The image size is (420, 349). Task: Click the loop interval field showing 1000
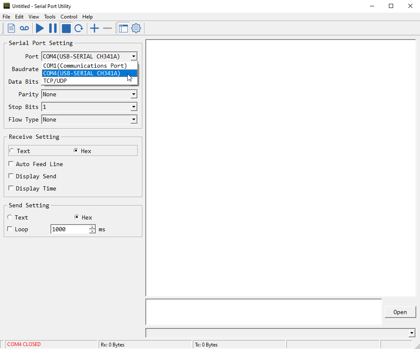(69, 229)
